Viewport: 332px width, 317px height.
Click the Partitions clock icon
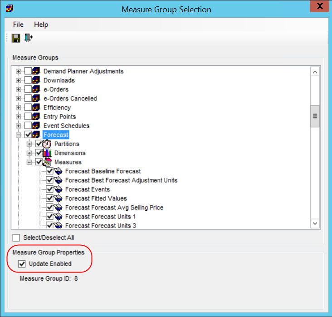pyautogui.click(x=47, y=144)
